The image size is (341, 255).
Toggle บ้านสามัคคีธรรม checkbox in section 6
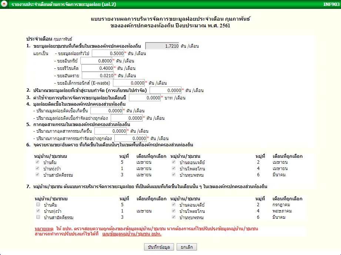(x=37, y=174)
